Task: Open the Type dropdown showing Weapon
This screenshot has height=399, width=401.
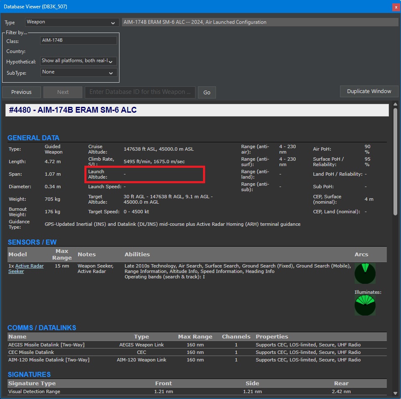Action: click(x=72, y=22)
